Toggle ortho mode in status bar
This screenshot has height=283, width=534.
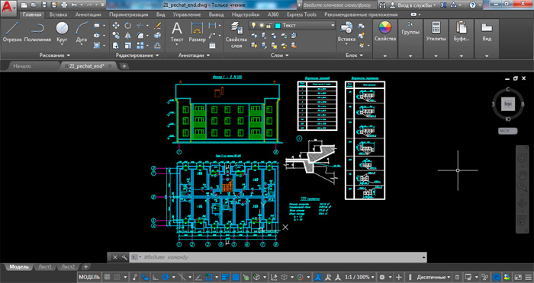(155, 277)
